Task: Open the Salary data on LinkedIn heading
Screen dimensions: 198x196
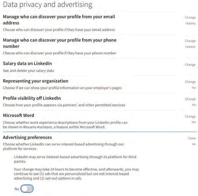Action: (x=28, y=63)
